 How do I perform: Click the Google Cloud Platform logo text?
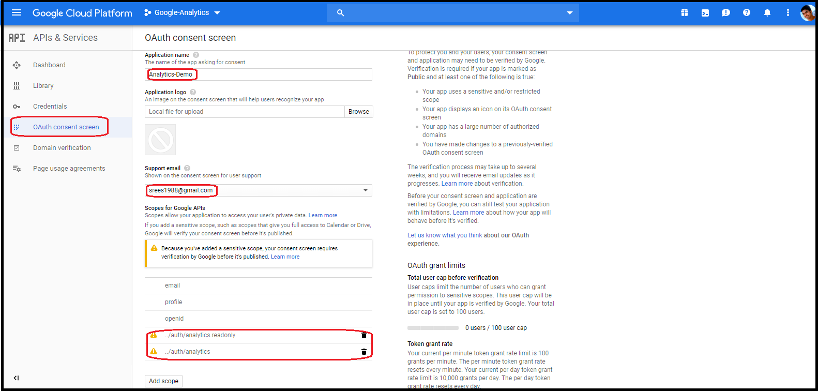[82, 13]
